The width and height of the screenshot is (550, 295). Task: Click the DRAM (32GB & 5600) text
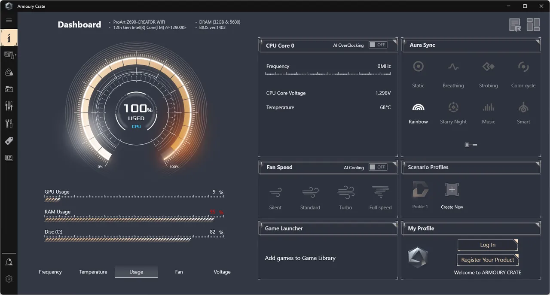pyautogui.click(x=220, y=22)
